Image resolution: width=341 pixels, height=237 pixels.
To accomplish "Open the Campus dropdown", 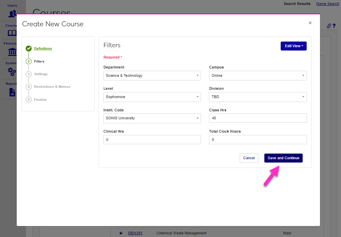I will 258,75.
